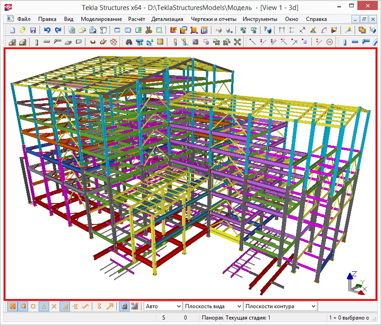Click the orange hourglass snap icon
381x325 pixels.
coord(100,306)
